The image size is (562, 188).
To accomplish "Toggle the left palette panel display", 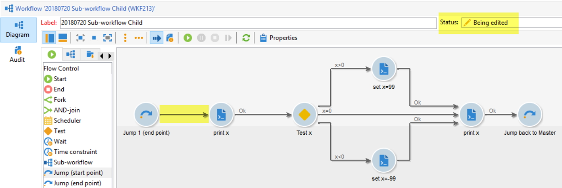I will coord(50,38).
